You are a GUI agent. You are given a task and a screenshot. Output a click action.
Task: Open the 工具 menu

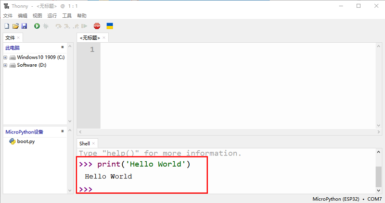click(x=67, y=16)
